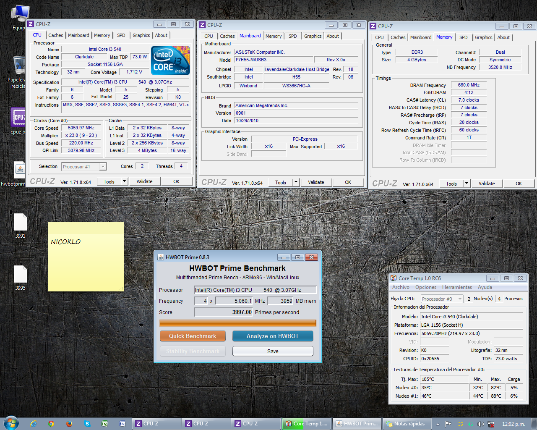Open the Caches tab in CPU window

[x=55, y=35]
